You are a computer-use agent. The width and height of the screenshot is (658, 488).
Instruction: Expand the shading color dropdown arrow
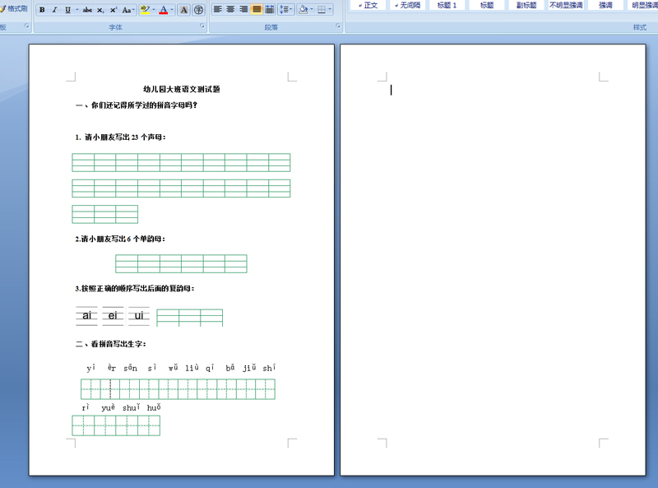pyautogui.click(x=312, y=9)
